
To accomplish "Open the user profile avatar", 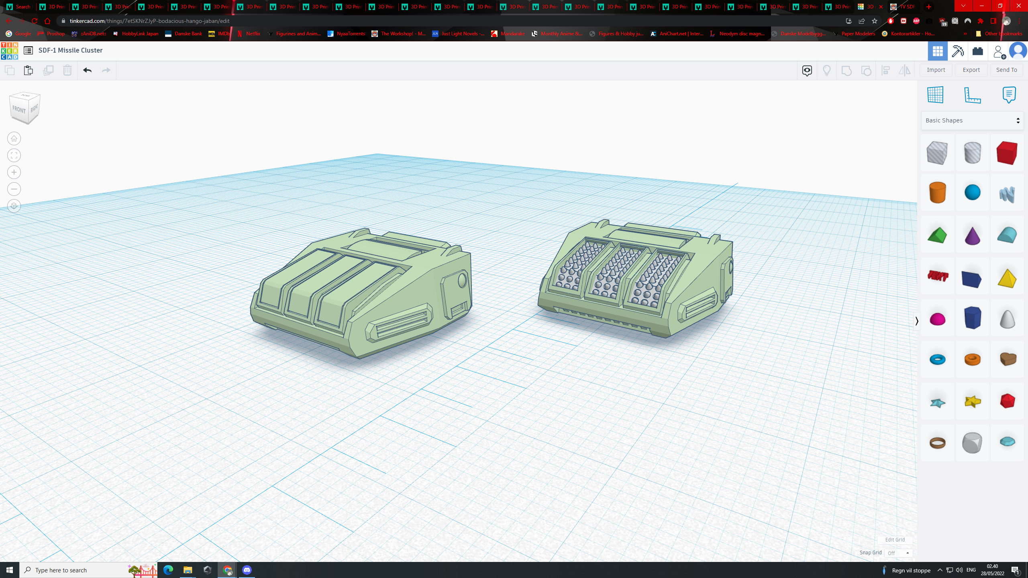I will pos(1018,51).
